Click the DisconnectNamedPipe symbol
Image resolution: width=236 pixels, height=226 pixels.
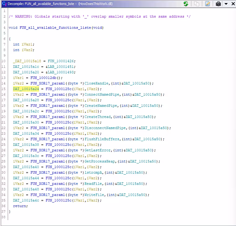pos(105,128)
